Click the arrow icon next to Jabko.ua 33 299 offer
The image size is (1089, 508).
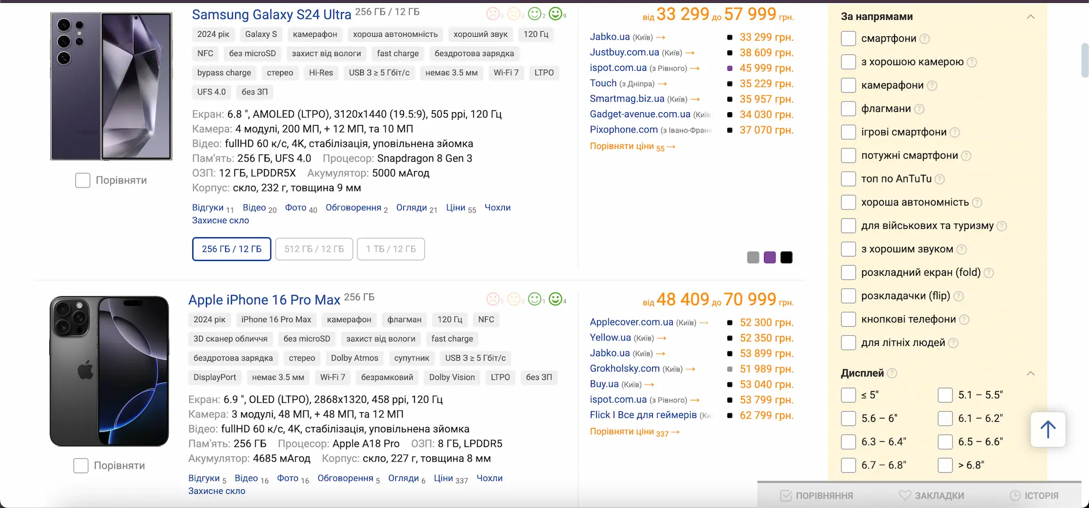click(x=661, y=37)
